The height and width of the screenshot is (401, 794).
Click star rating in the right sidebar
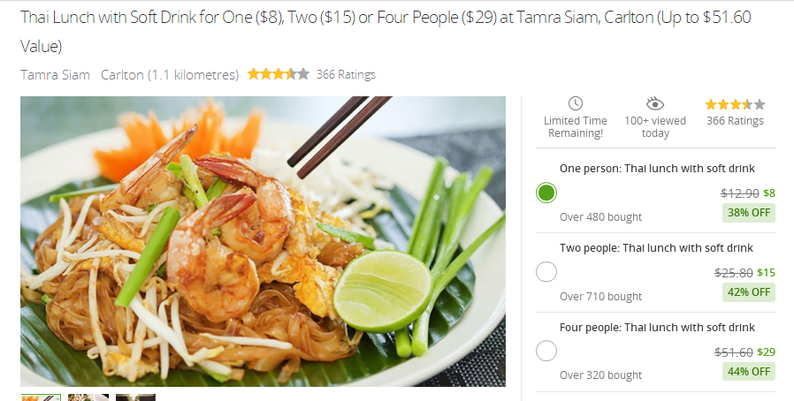[x=735, y=105]
